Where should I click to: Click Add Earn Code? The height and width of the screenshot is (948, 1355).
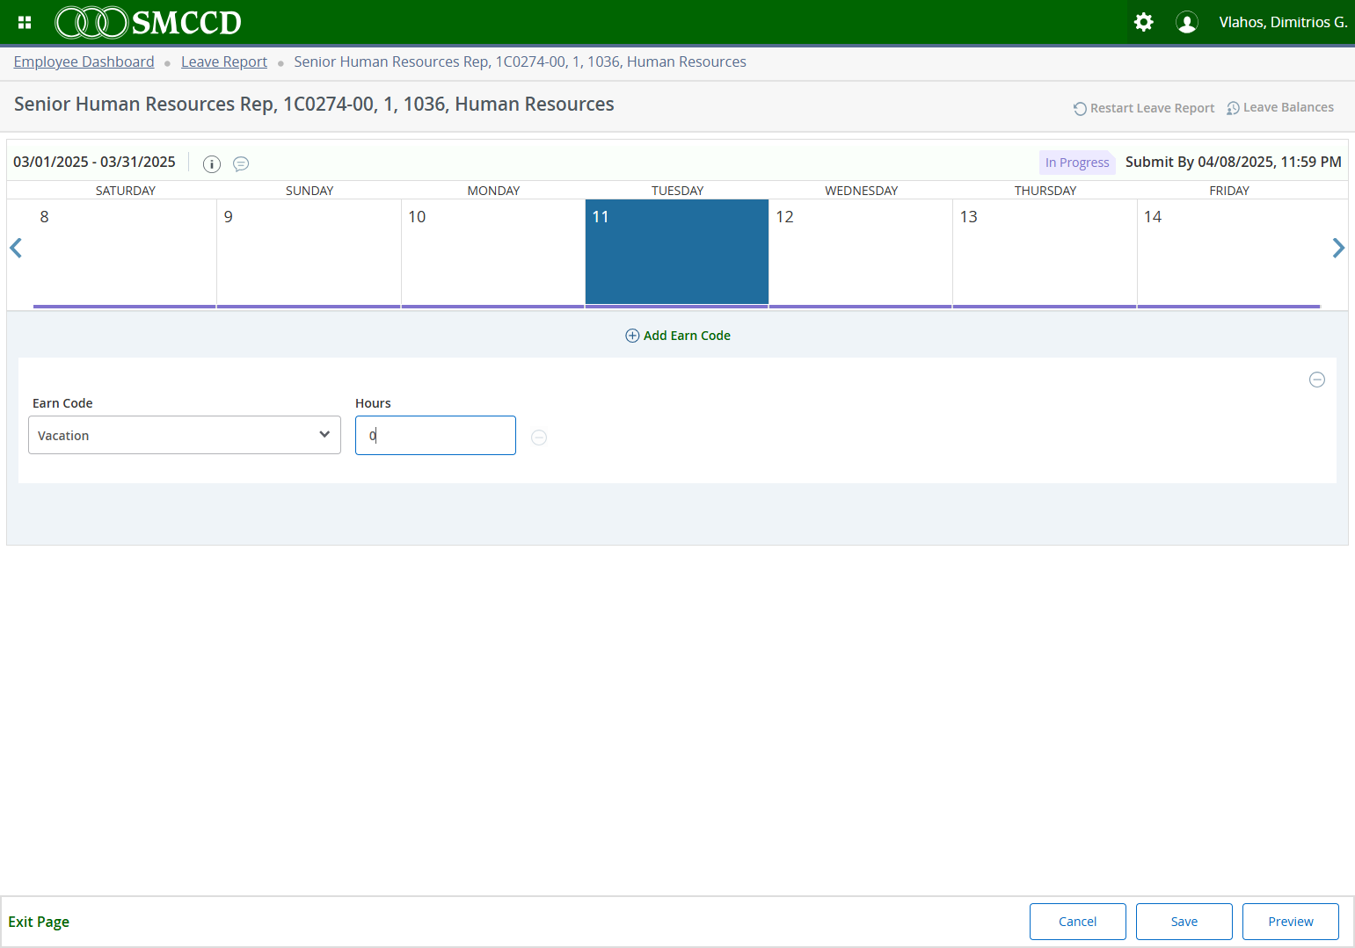point(678,336)
